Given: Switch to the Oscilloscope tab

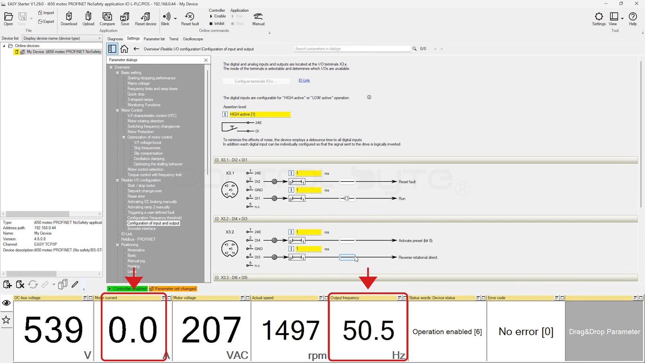Looking at the screenshot, I should [193, 39].
